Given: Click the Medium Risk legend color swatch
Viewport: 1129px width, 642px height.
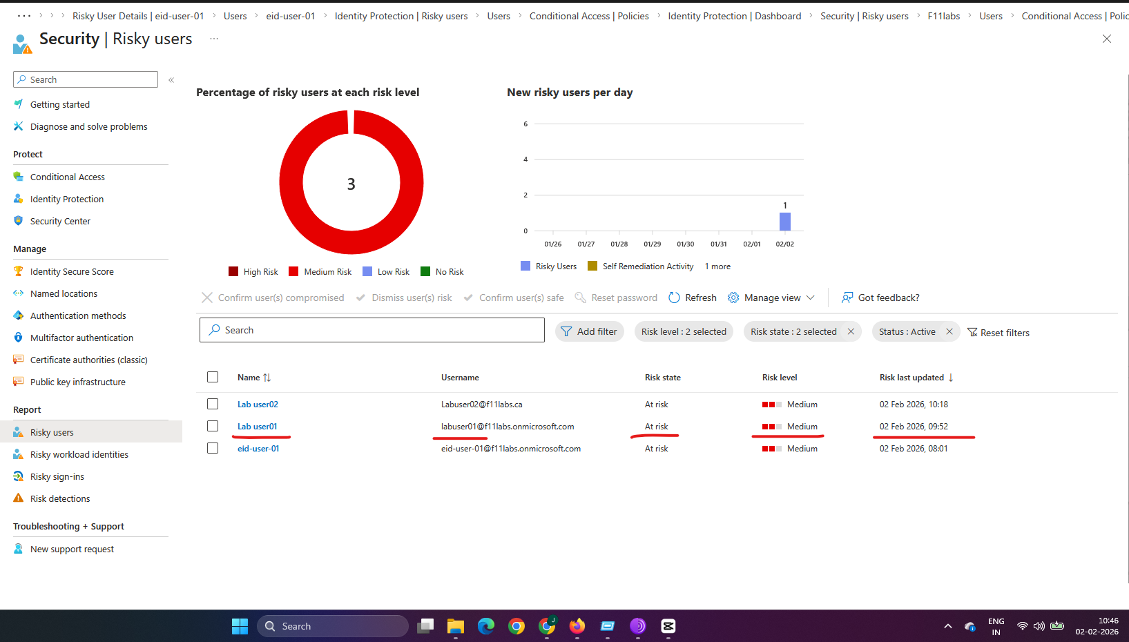Looking at the screenshot, I should 293,271.
